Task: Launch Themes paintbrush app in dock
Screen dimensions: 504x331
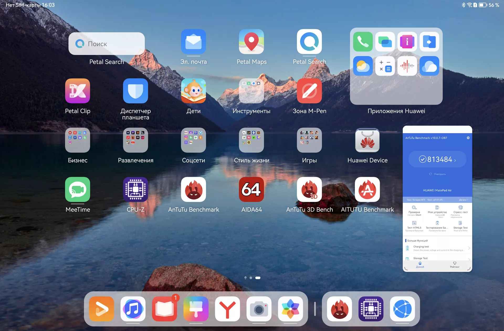Action: point(196,309)
